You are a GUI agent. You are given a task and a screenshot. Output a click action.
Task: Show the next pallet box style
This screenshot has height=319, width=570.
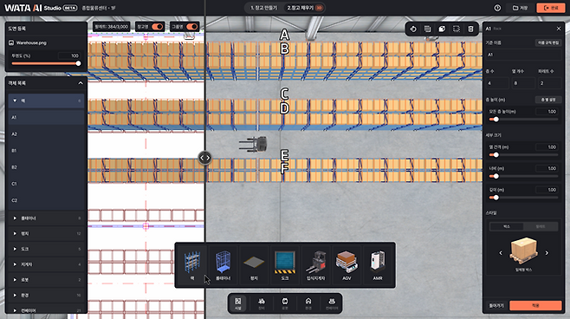coord(547,253)
